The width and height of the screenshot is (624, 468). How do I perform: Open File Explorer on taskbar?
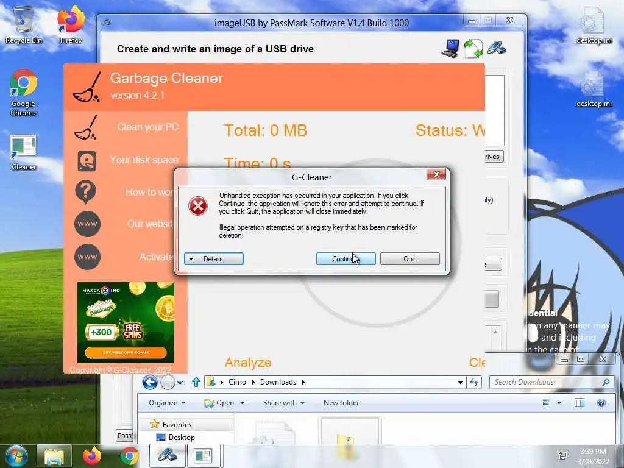tap(54, 456)
